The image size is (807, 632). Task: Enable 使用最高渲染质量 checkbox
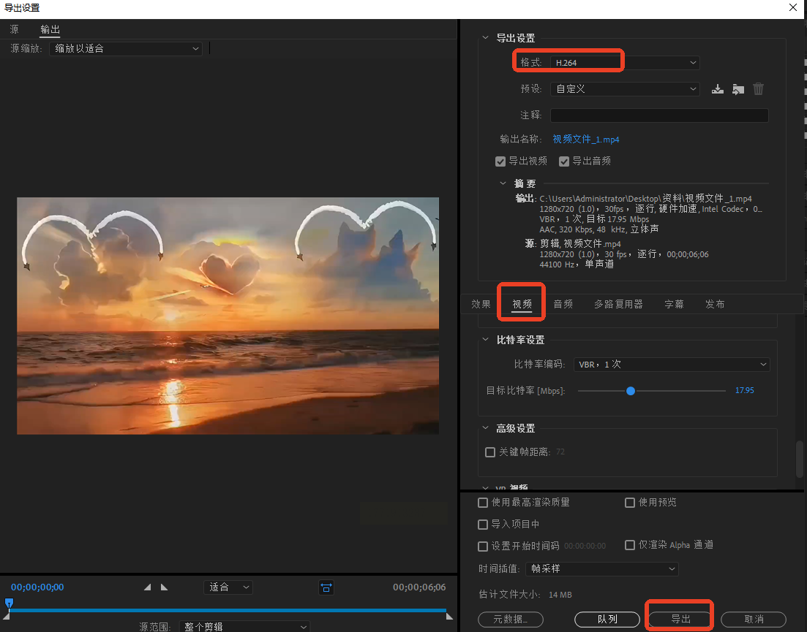coord(483,503)
